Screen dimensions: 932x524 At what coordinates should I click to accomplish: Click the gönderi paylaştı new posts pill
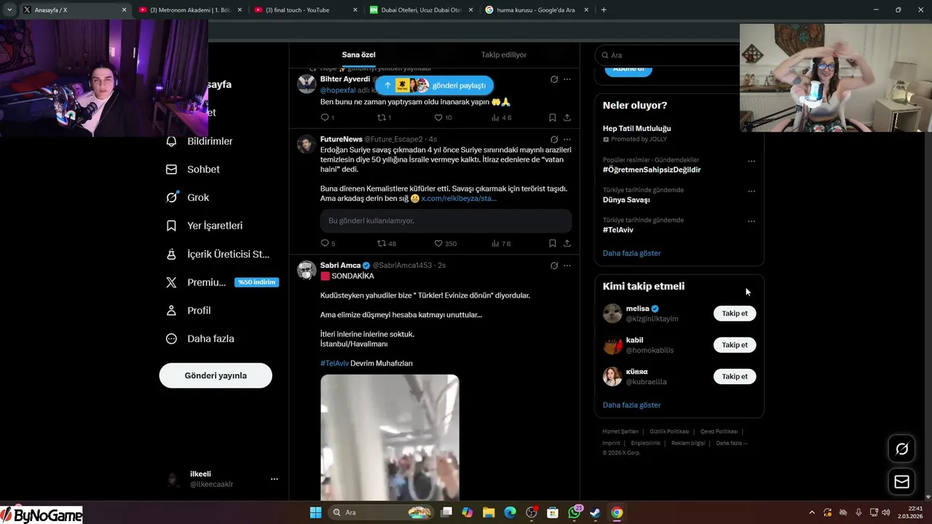(435, 85)
